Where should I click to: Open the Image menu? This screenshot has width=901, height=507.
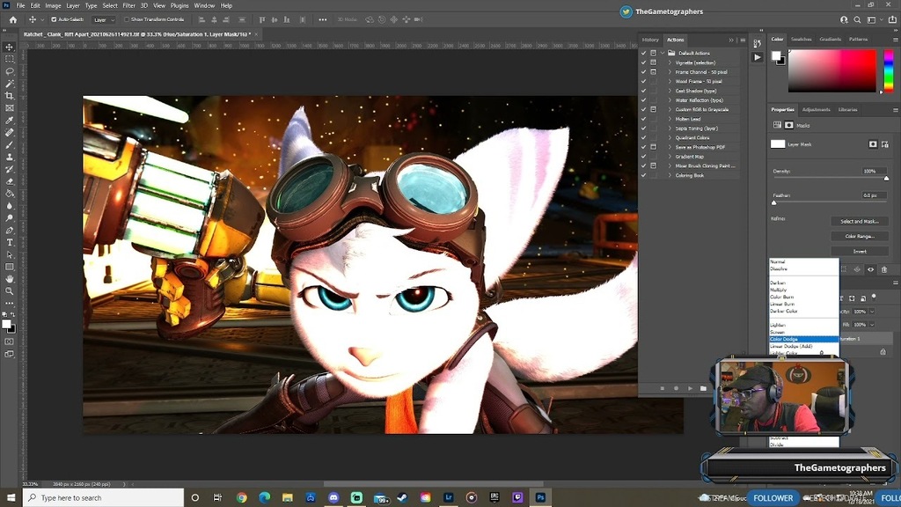[53, 6]
